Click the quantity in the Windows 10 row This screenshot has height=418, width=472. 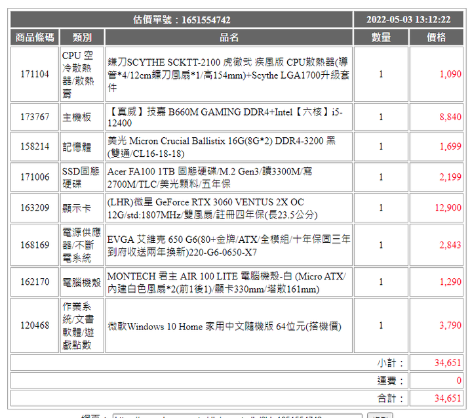tap(381, 325)
